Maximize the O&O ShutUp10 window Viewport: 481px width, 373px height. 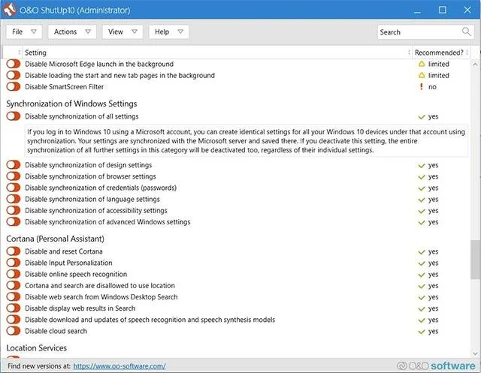pyautogui.click(x=443, y=10)
